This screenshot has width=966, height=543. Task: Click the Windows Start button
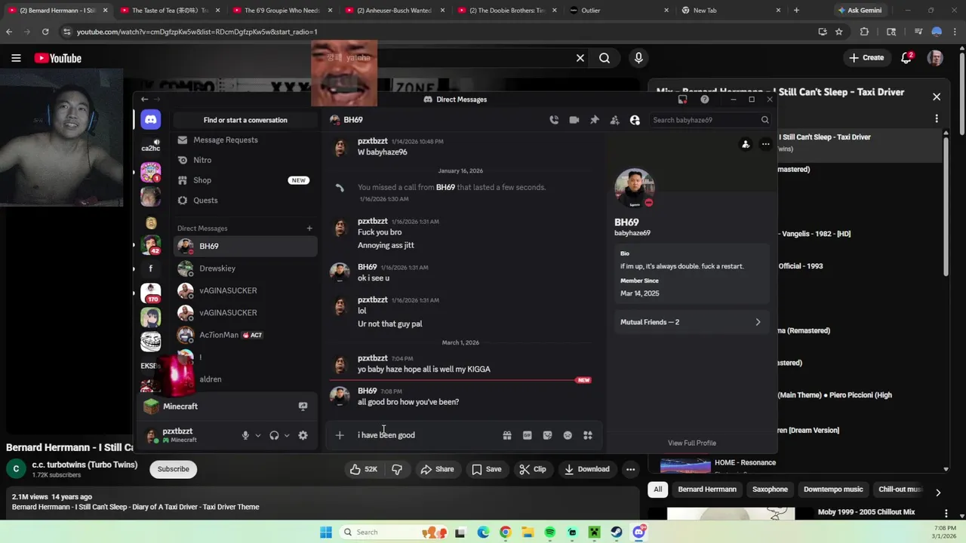325,532
